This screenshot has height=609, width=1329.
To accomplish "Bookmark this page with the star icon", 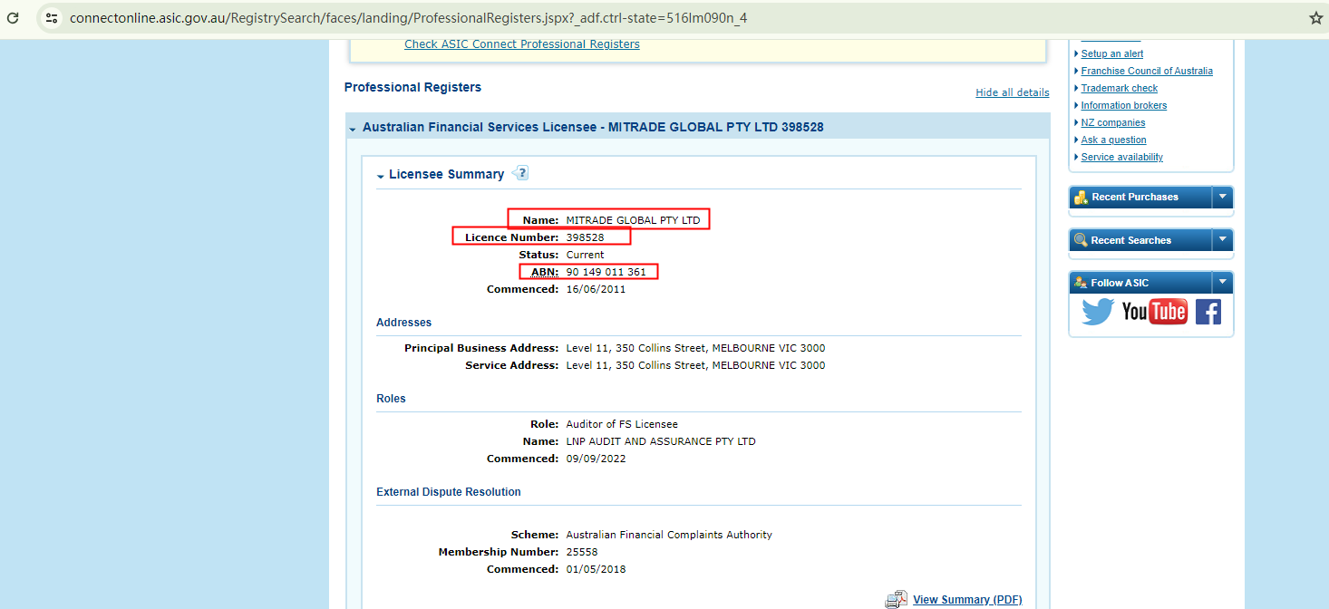I will pos(1315,18).
